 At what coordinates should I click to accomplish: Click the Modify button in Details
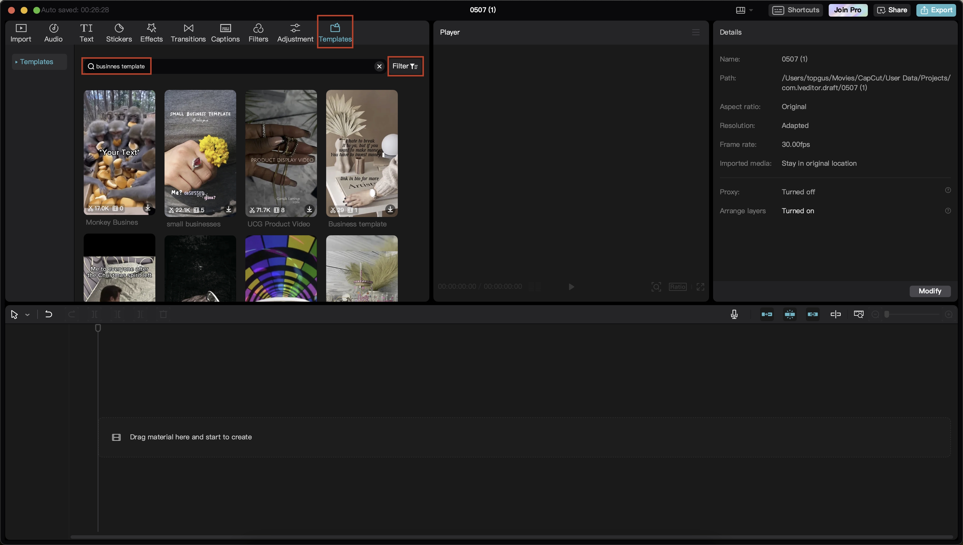click(x=930, y=291)
